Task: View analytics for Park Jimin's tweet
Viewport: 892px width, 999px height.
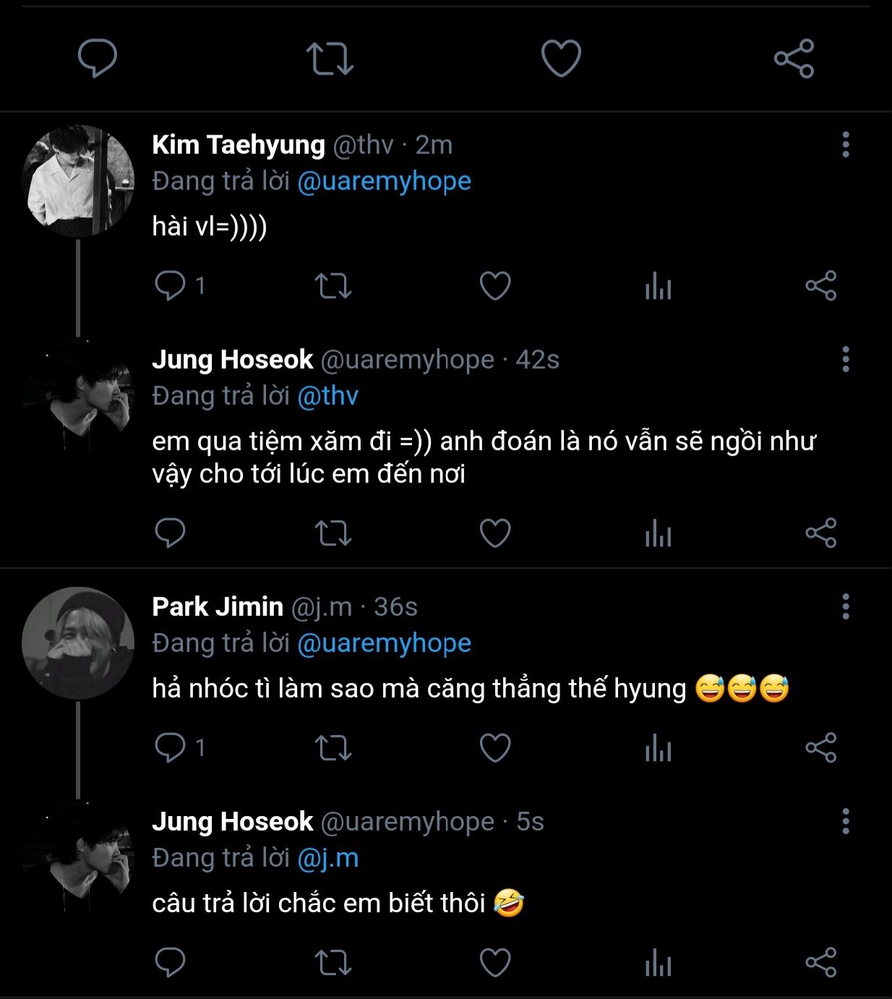Action: click(658, 748)
